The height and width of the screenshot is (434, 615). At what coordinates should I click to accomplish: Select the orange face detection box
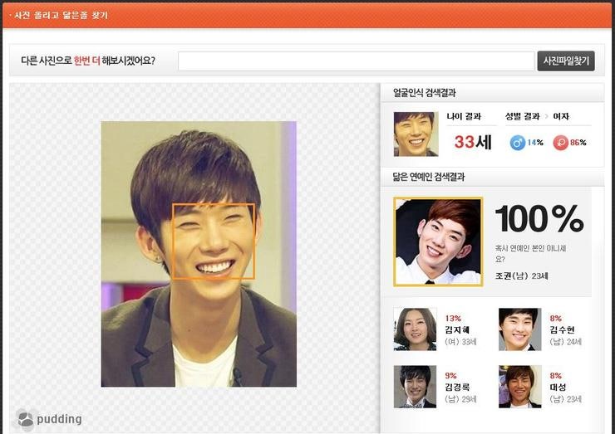[213, 241]
